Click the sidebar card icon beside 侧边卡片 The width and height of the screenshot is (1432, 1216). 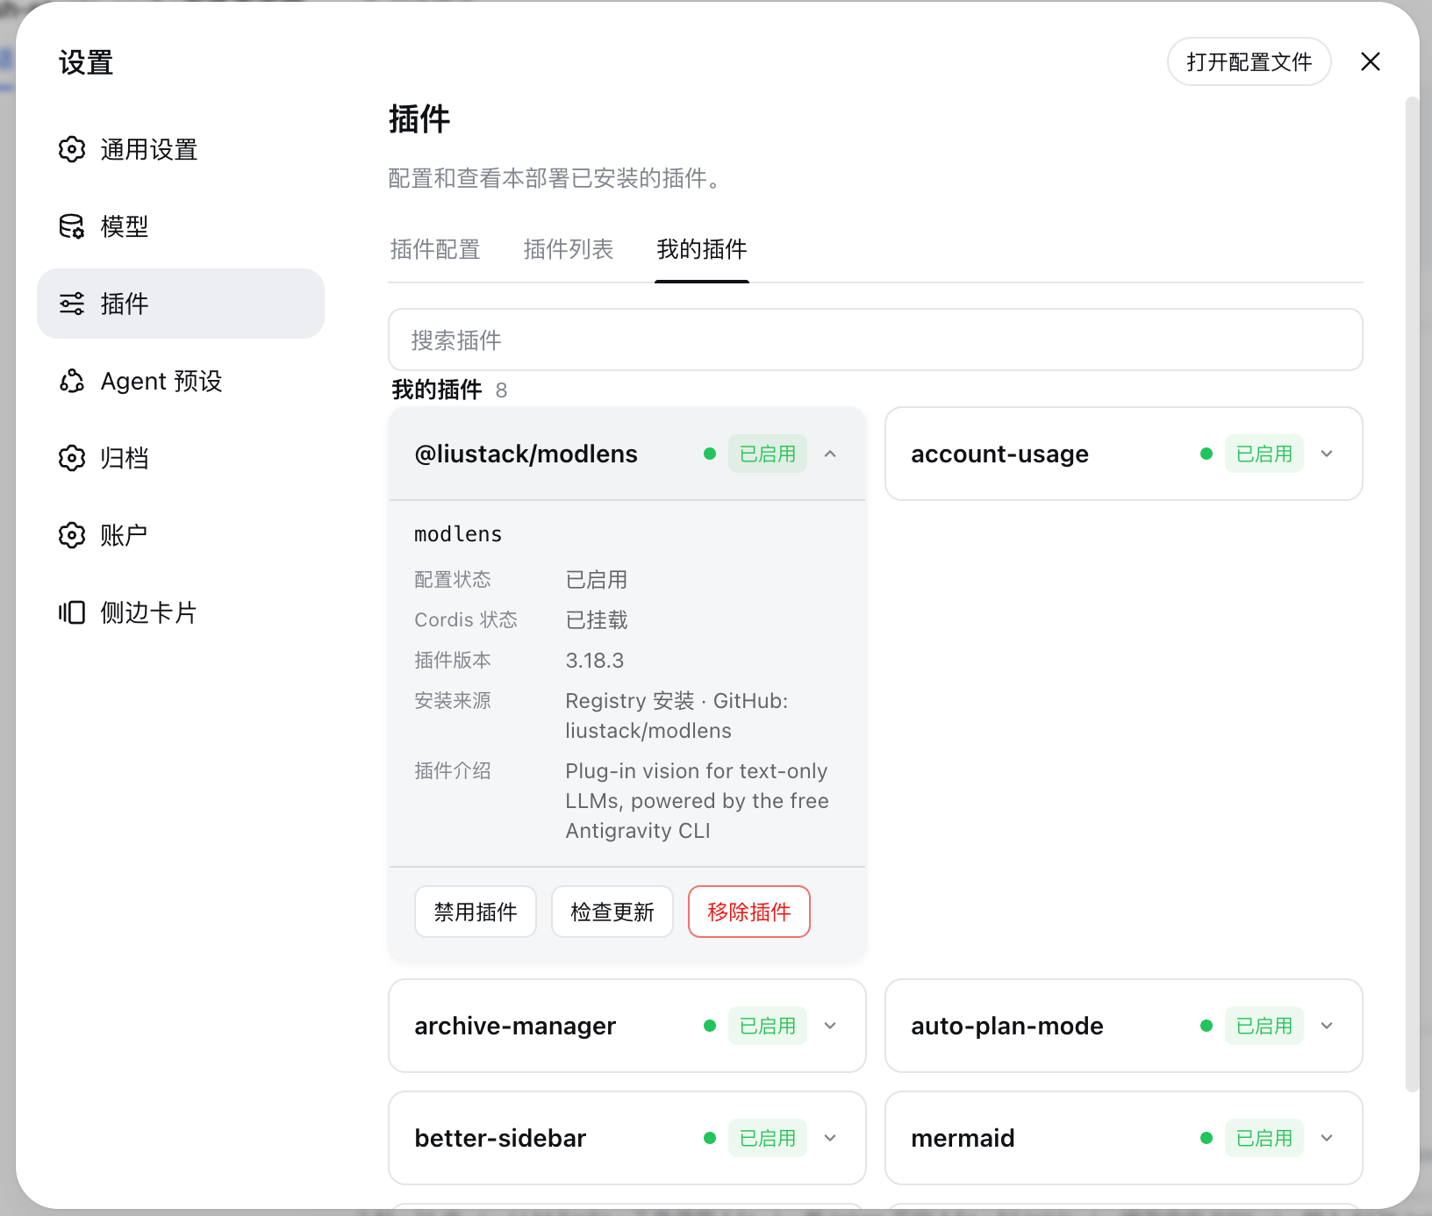point(72,612)
